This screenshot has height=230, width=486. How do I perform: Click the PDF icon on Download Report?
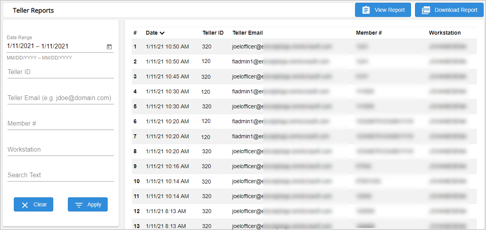tap(426, 10)
